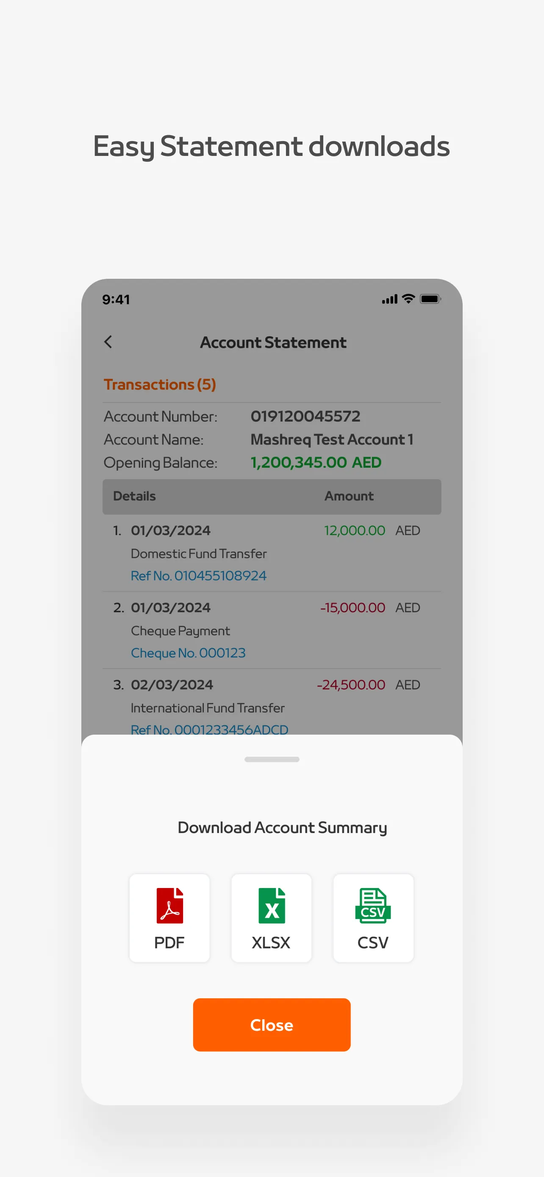Select the 12,000.00 amount

click(355, 530)
